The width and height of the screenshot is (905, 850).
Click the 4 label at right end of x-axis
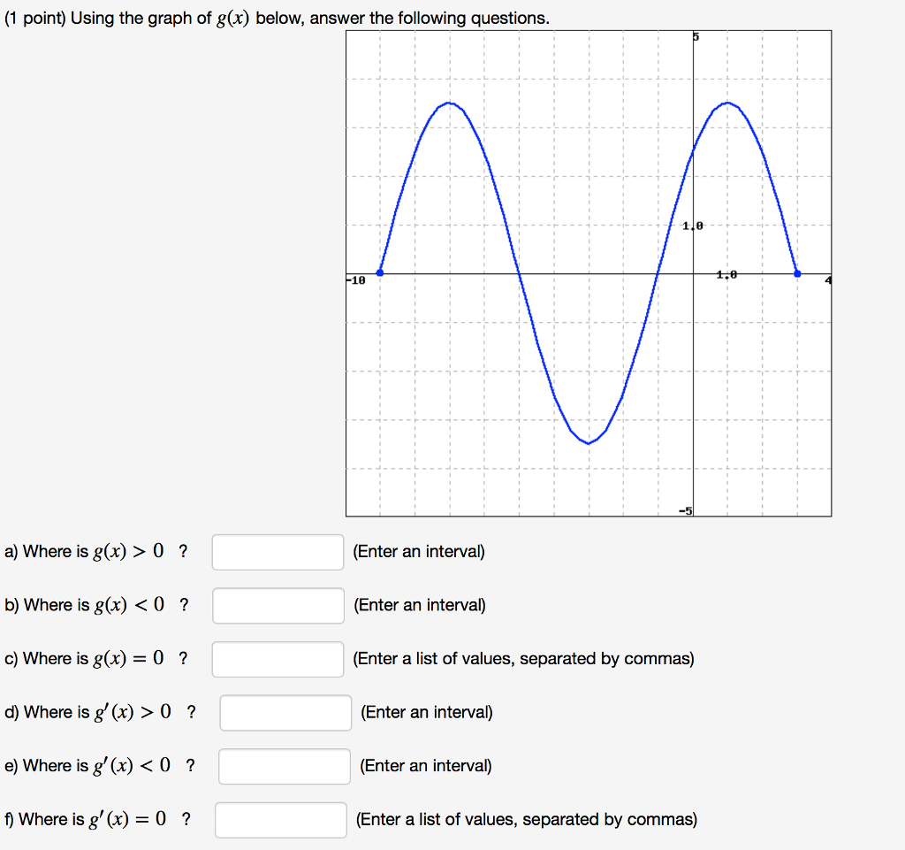pos(828,280)
